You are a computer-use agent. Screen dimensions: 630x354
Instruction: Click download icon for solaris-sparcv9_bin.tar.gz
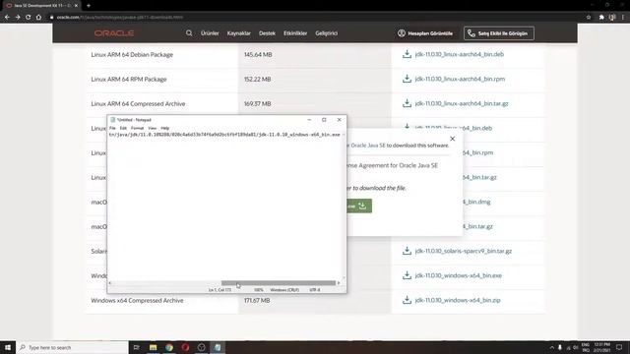[407, 251]
